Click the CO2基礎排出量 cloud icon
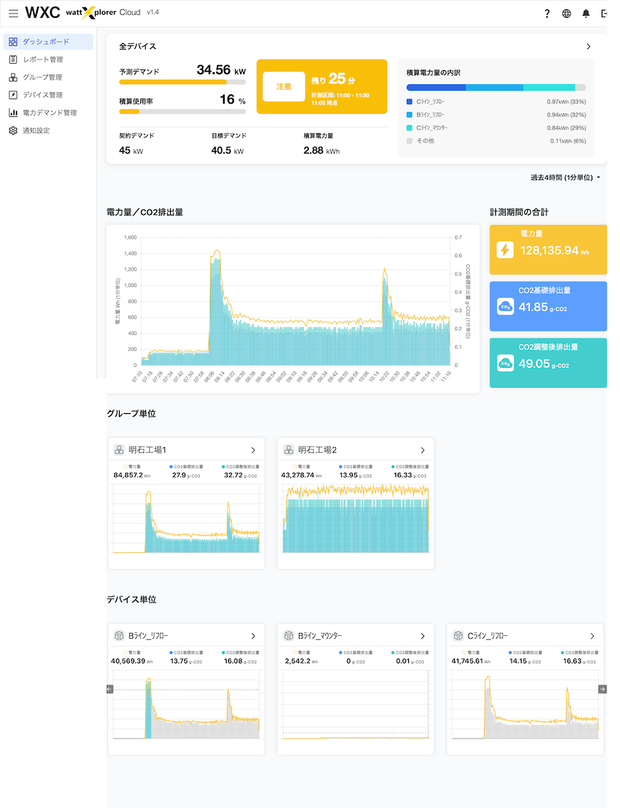Image resolution: width=620 pixels, height=808 pixels. pyautogui.click(x=505, y=306)
